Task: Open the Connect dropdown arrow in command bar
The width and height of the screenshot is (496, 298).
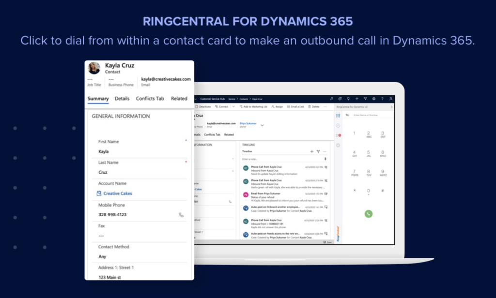Action: click(x=233, y=106)
